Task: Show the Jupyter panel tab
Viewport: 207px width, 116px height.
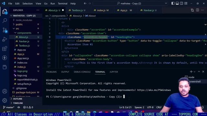Action: [114, 72]
